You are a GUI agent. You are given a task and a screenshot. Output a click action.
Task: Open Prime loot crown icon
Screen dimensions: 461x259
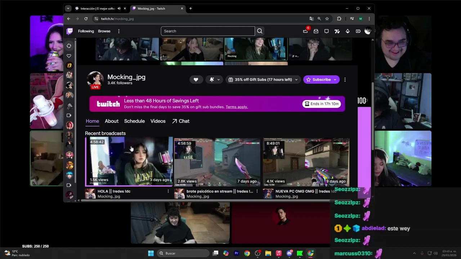pyautogui.click(x=305, y=31)
